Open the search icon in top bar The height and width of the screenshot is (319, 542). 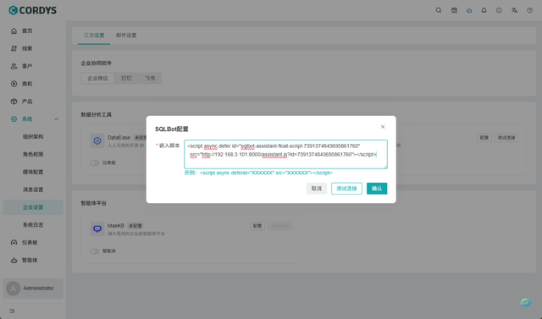coord(439,10)
